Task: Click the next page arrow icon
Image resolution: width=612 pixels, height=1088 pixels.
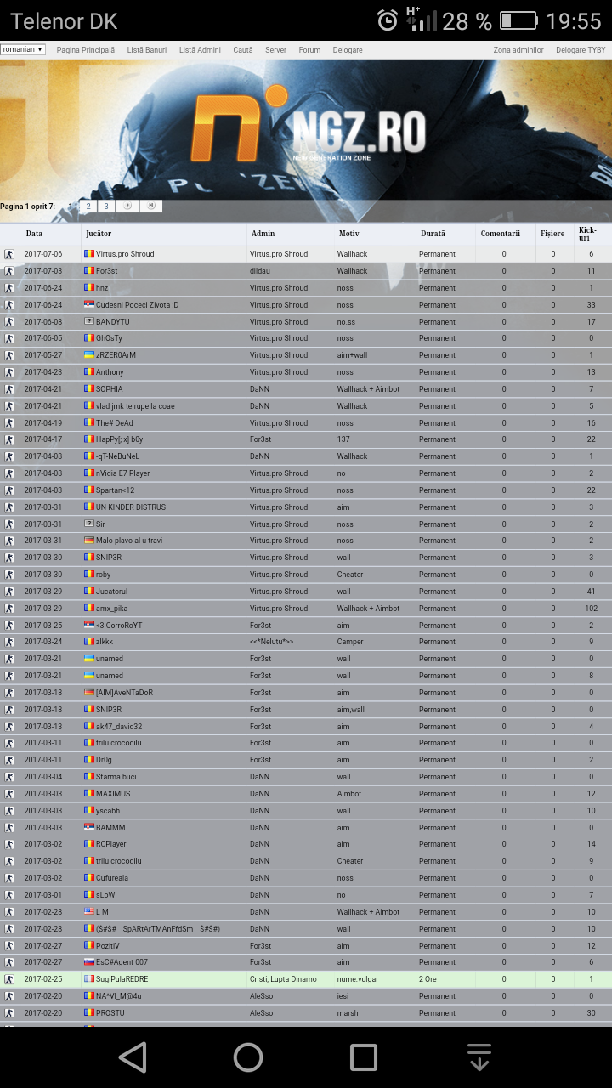Action: point(127,207)
